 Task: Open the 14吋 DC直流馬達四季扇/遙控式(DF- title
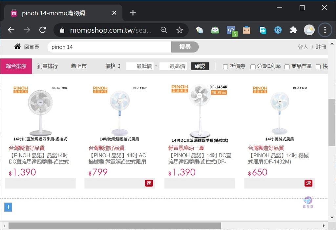point(200,159)
